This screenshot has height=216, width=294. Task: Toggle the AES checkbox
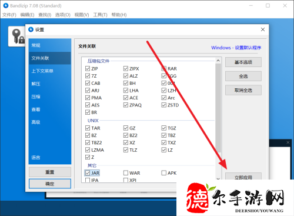[x=88, y=105]
